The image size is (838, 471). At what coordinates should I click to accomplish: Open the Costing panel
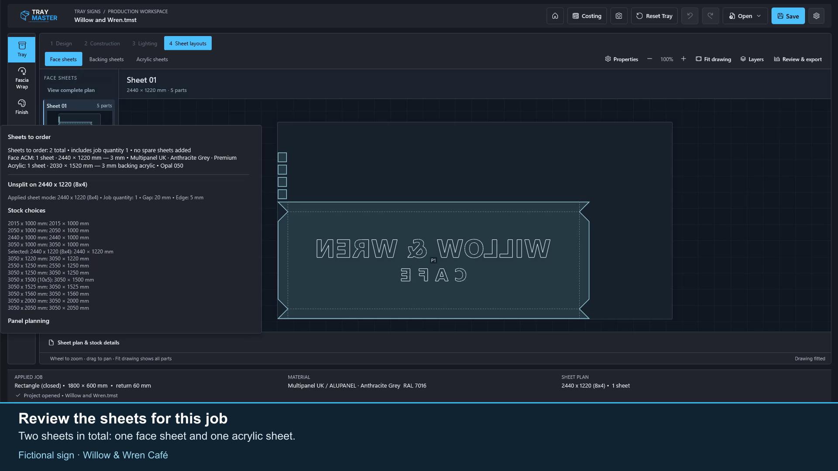587,16
